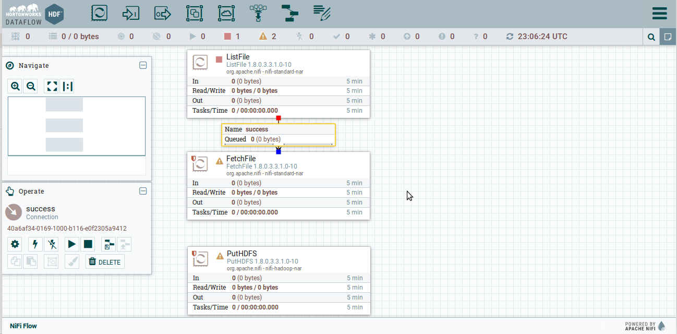Open configuration gear in Operate panel
Viewport: 677px width, 334px height.
click(x=15, y=244)
